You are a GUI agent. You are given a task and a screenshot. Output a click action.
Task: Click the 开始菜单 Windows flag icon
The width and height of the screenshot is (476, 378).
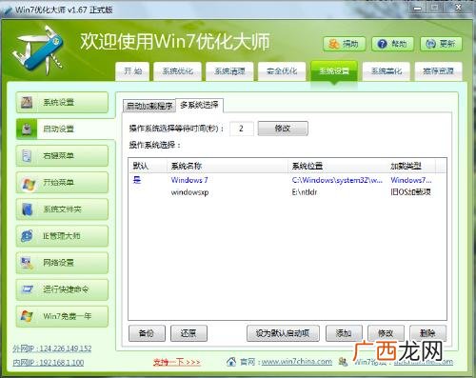[x=28, y=184]
